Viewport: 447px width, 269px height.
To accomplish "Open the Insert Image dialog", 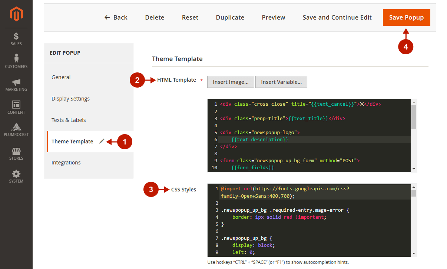I will click(x=231, y=82).
